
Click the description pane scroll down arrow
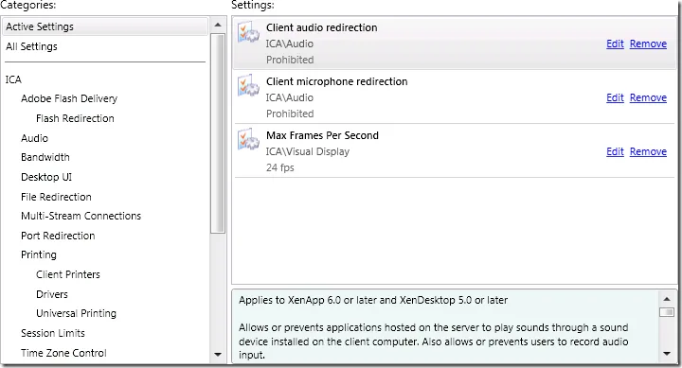[x=666, y=353]
